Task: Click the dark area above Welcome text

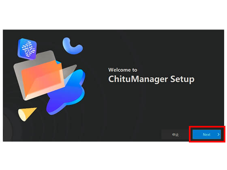Action: [150, 49]
